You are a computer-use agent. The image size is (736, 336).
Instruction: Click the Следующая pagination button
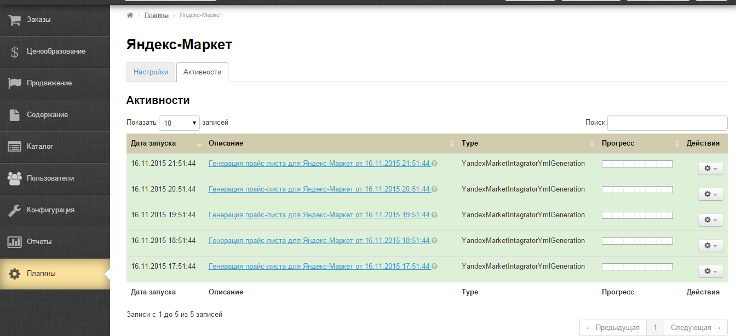coord(695,328)
